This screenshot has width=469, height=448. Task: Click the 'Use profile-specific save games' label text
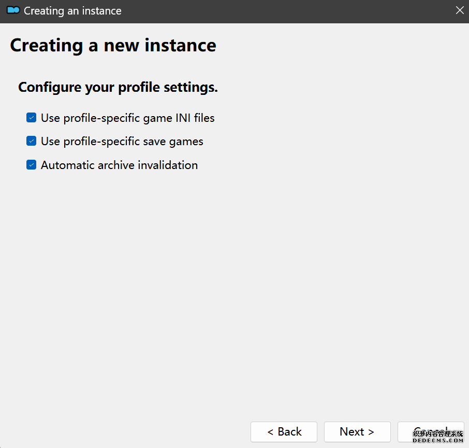[122, 142]
